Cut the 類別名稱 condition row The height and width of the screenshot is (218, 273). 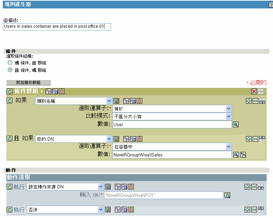coord(126,101)
